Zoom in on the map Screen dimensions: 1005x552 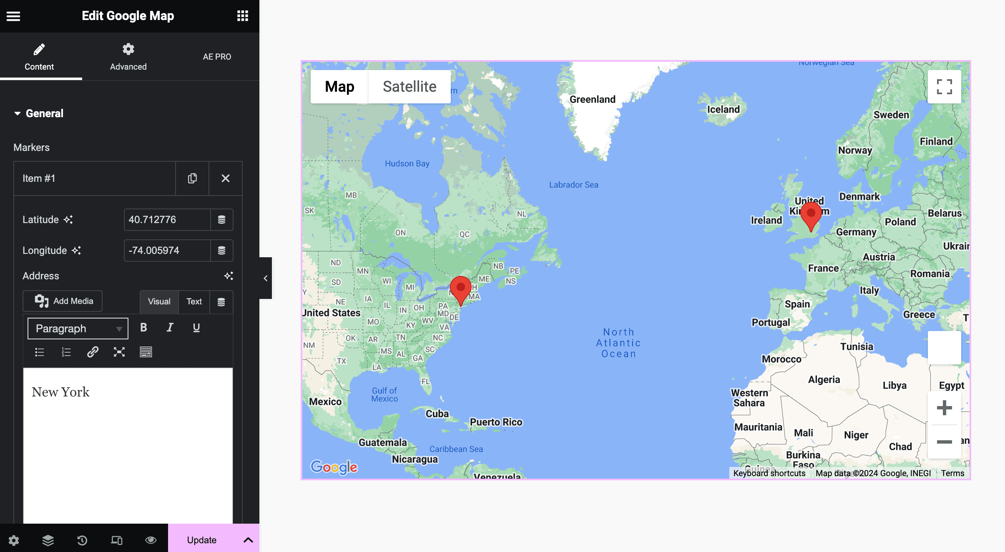(x=944, y=408)
